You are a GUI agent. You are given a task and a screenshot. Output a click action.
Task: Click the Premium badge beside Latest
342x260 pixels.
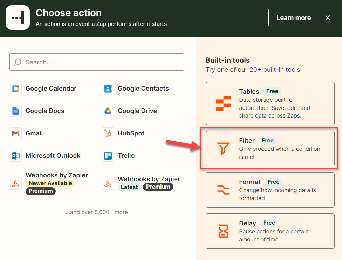tap(158, 187)
